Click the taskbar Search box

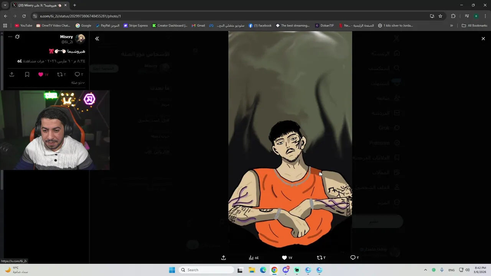click(207, 270)
